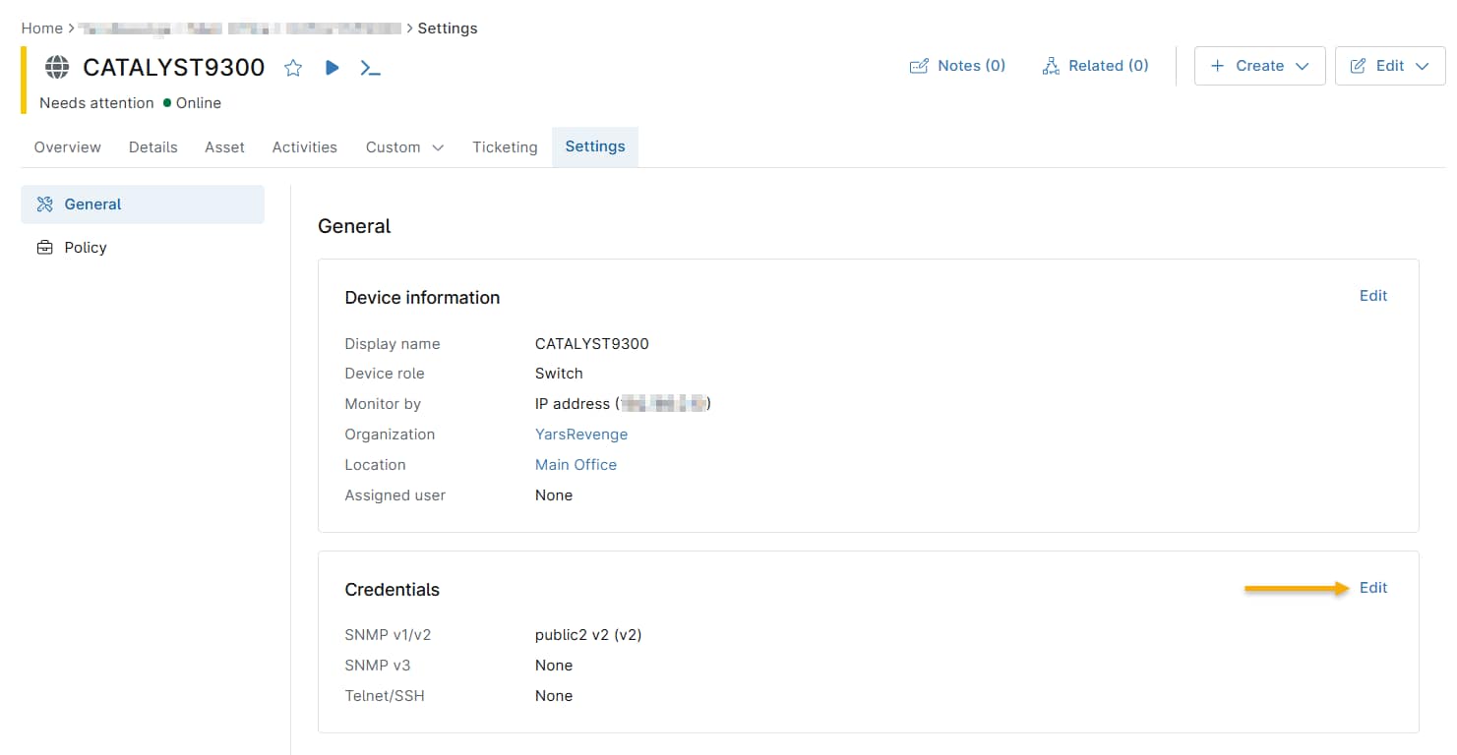The width and height of the screenshot is (1457, 755).
Task: Open Notes (0)
Action: click(x=957, y=66)
